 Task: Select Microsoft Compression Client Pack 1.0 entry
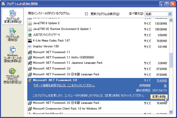98,109
